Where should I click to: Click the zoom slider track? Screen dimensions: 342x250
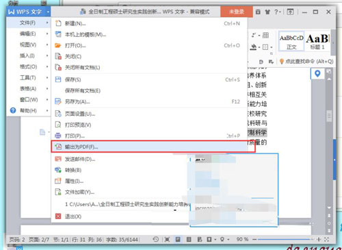tap(286, 239)
